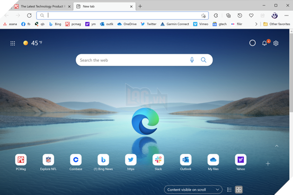Collapse quick links with up chevron
The height and width of the screenshot is (195, 293).
point(277,146)
